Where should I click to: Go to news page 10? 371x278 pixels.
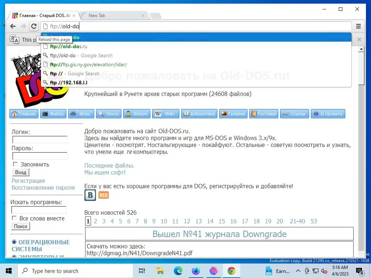(x=164, y=221)
